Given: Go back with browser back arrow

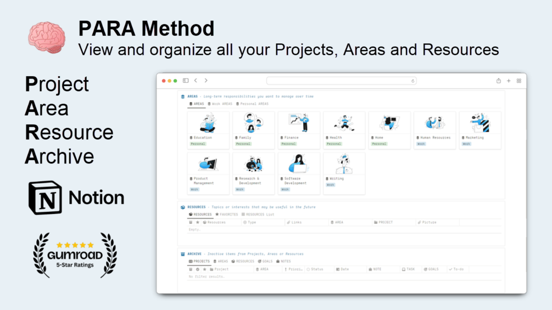Looking at the screenshot, I should [x=196, y=81].
